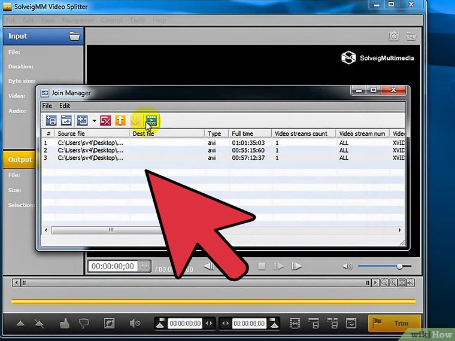Click horizontal scrollbar in Join Manager list
This screenshot has height=341, width=455.
point(111,230)
